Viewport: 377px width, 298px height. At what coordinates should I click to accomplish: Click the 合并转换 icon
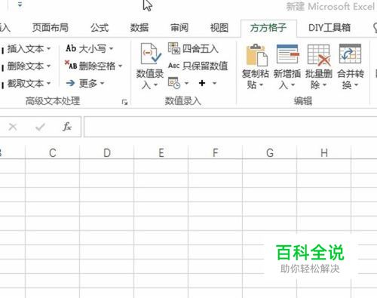click(x=350, y=54)
